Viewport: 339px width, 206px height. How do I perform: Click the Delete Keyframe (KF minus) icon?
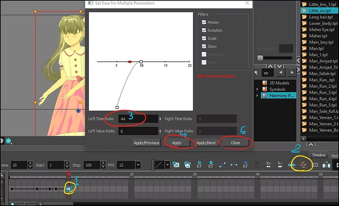(211, 165)
